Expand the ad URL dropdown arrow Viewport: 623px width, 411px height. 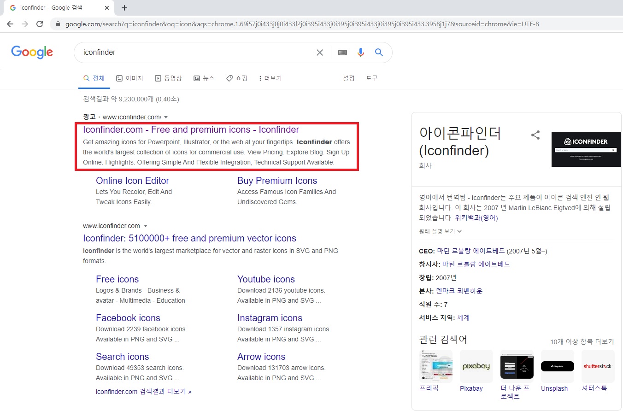coord(166,117)
